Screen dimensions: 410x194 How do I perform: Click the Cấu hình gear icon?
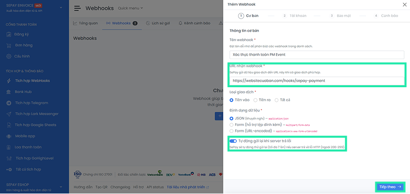9,56
